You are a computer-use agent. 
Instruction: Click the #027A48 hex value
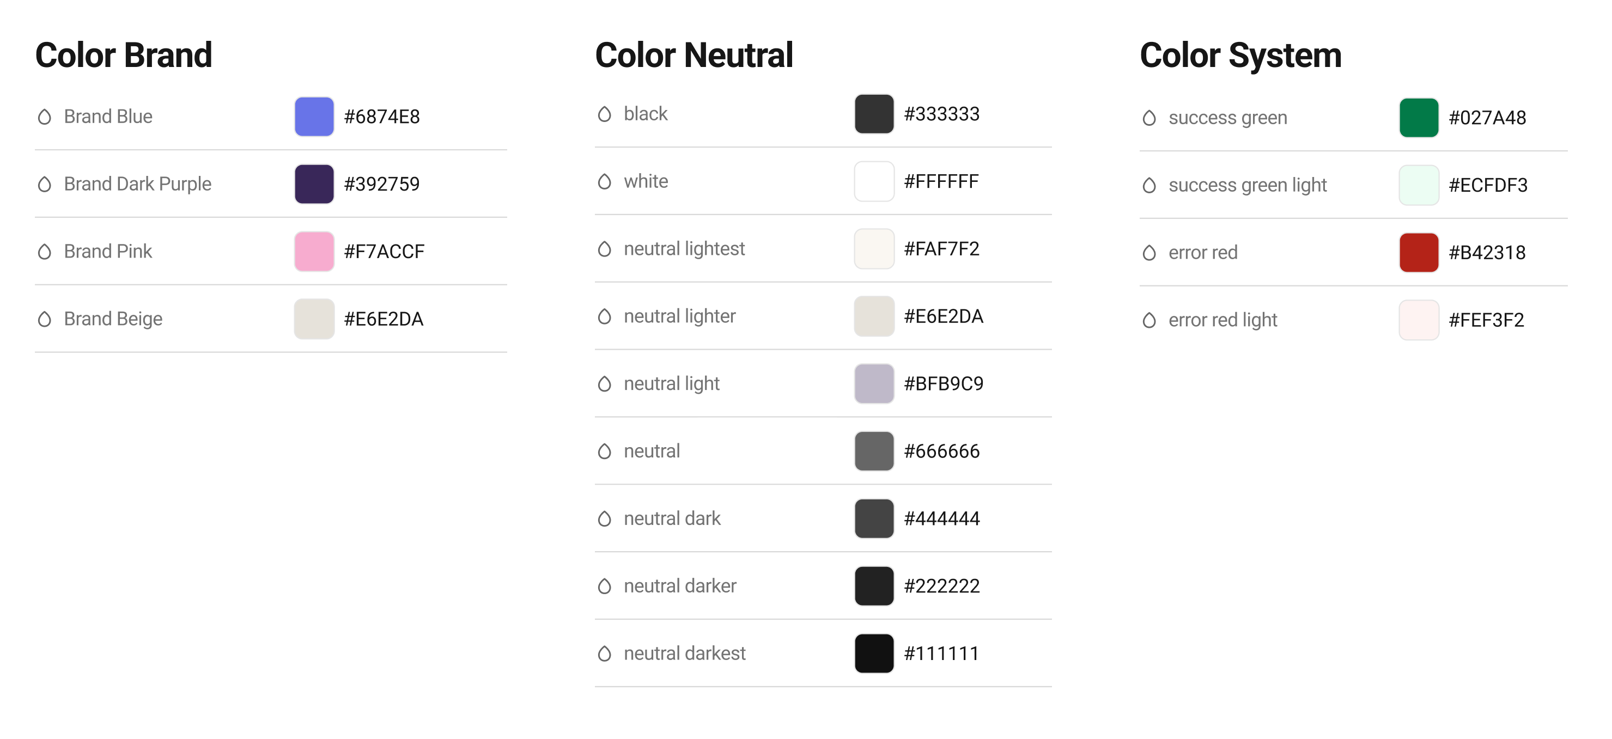[x=1487, y=118]
